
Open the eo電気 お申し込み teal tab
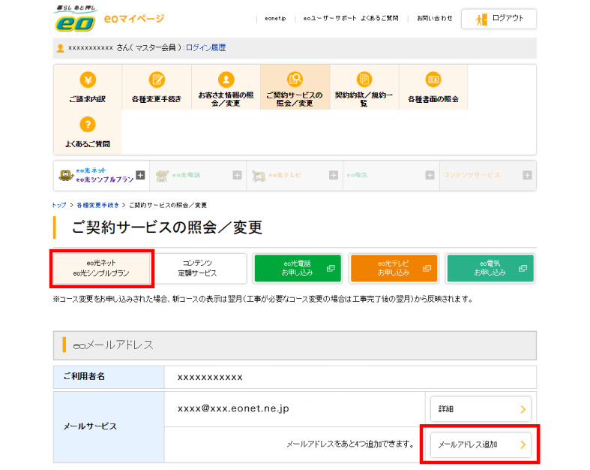click(490, 268)
